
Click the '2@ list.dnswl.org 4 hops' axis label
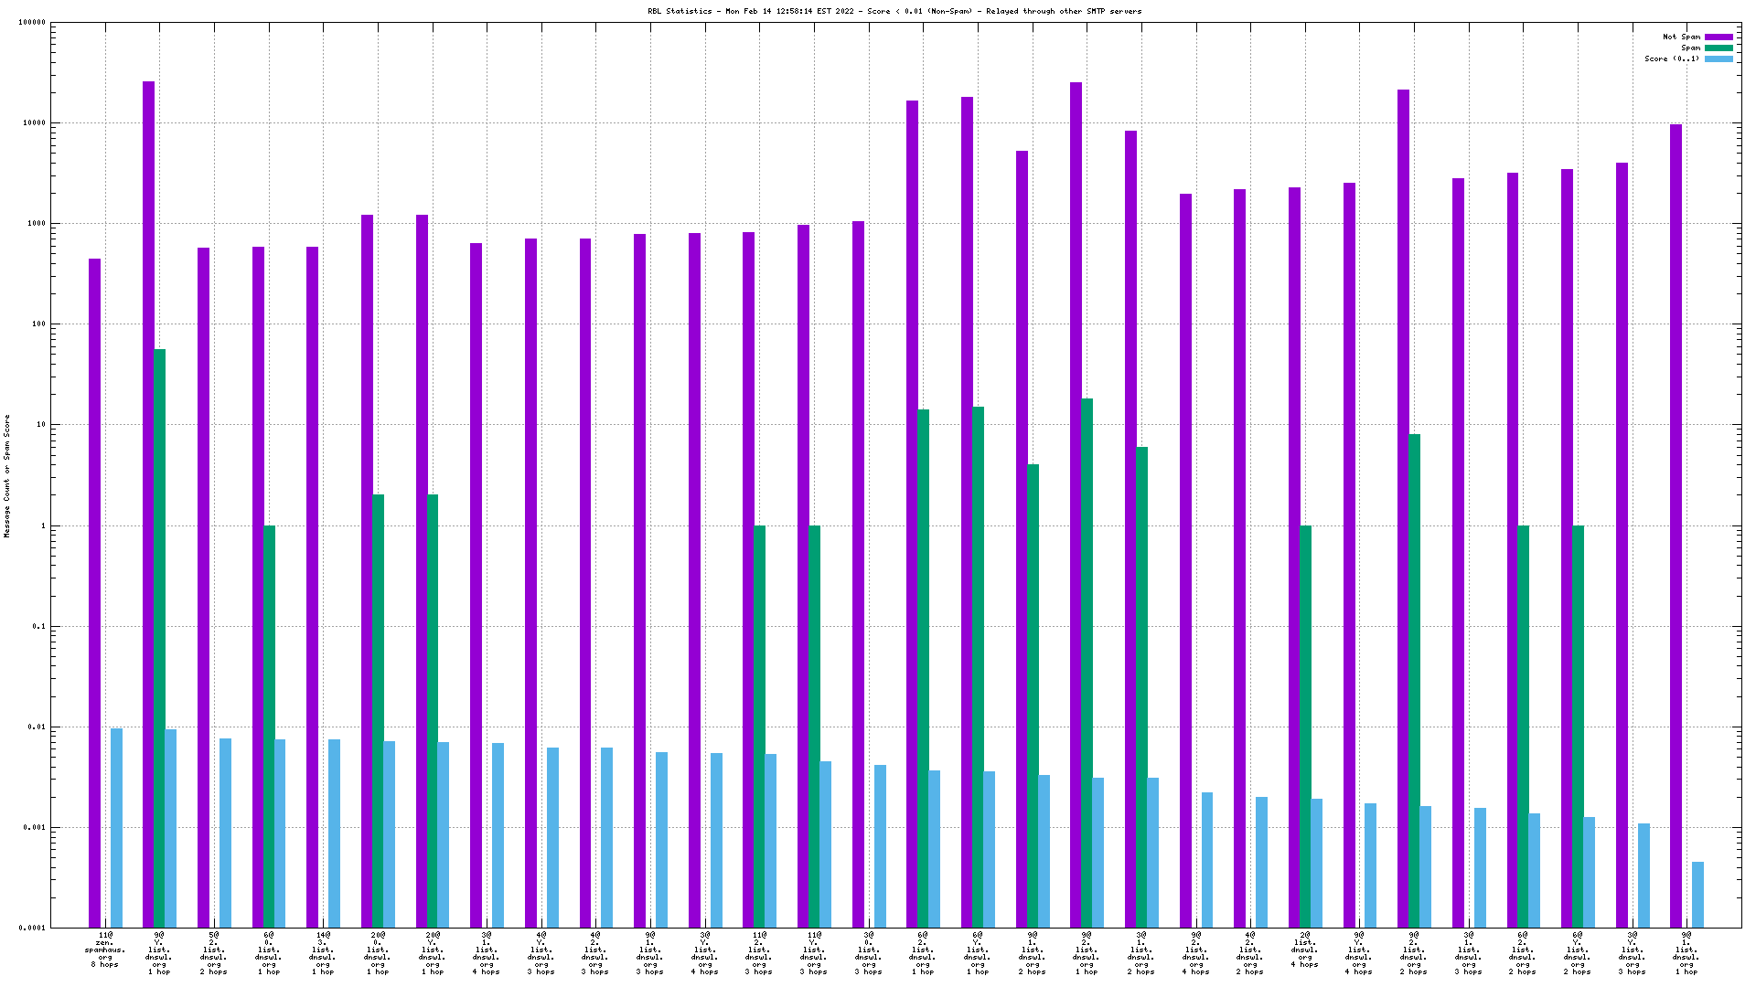coord(1305,950)
